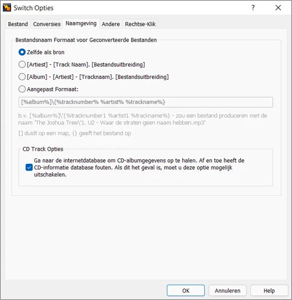Click the Switch Opties title bar text
Screen dimensions: 292x300
[33, 8]
